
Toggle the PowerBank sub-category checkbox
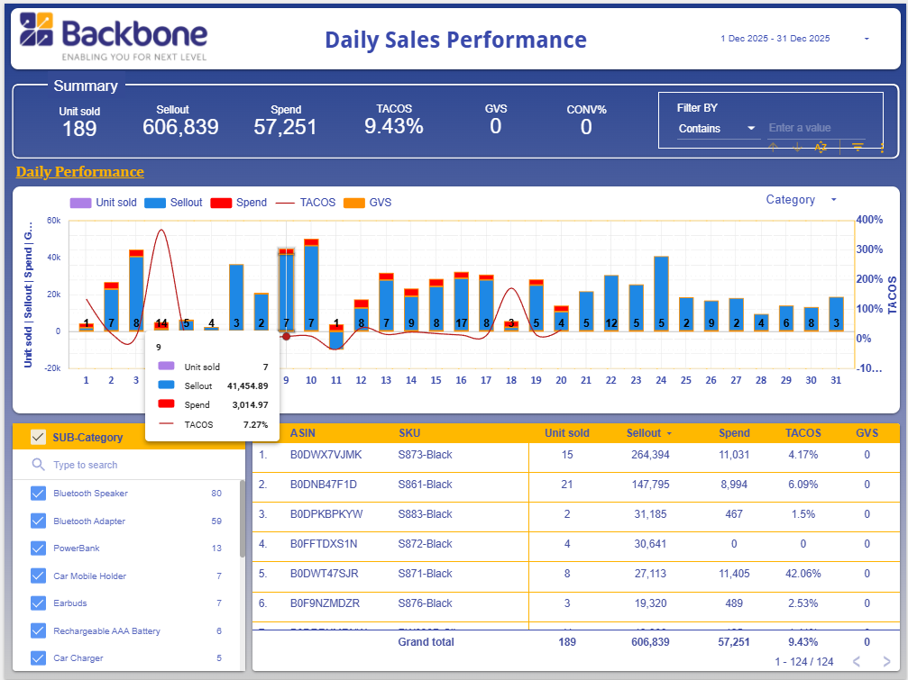pyautogui.click(x=38, y=549)
